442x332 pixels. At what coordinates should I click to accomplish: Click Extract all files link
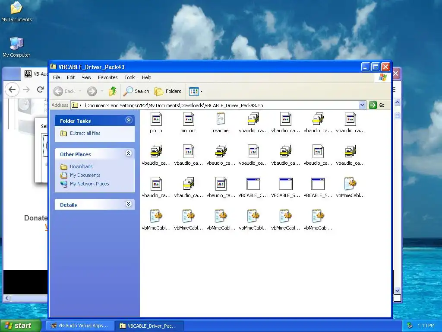click(85, 133)
